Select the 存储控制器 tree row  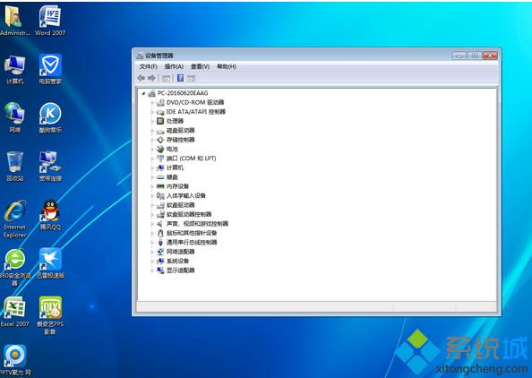176,140
